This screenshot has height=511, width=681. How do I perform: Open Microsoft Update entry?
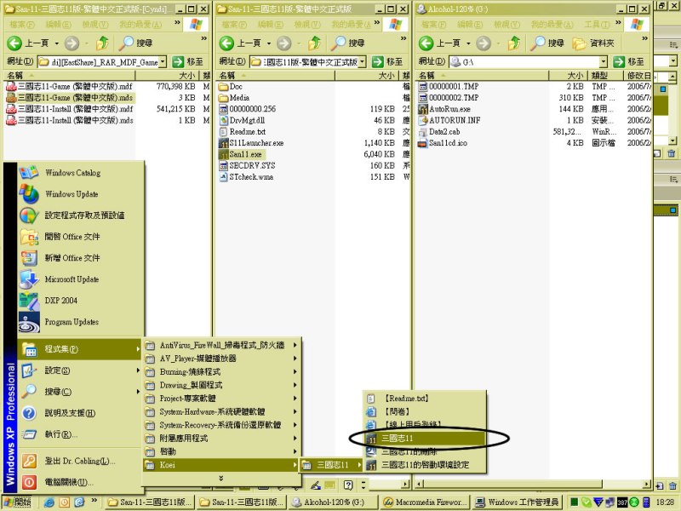[80, 279]
